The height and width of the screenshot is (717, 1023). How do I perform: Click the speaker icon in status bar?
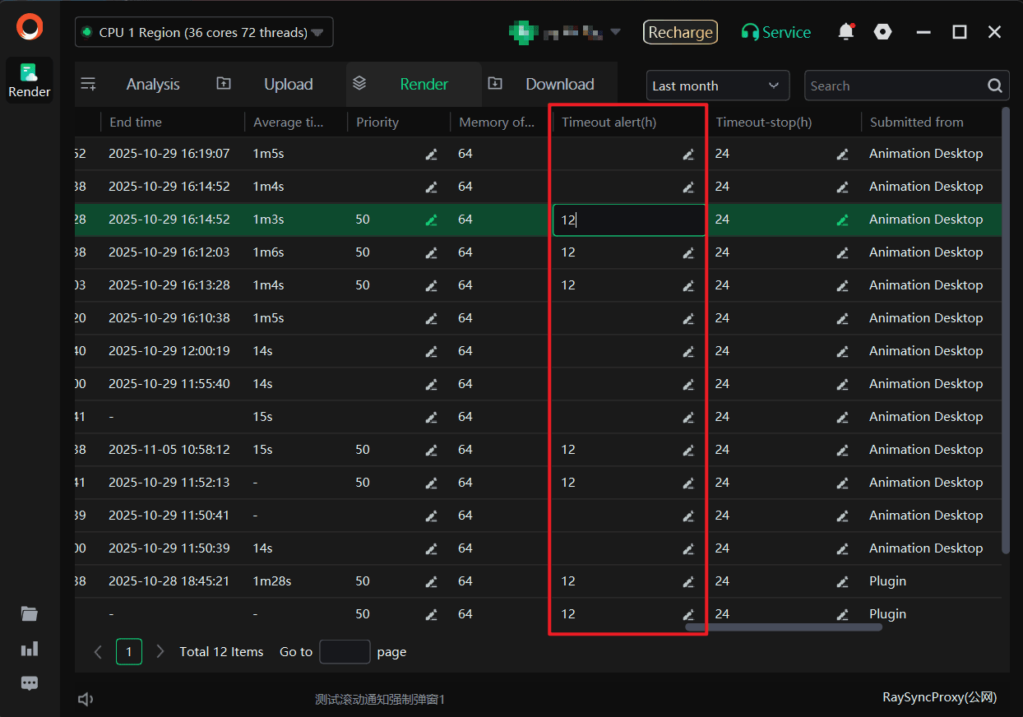(86, 699)
